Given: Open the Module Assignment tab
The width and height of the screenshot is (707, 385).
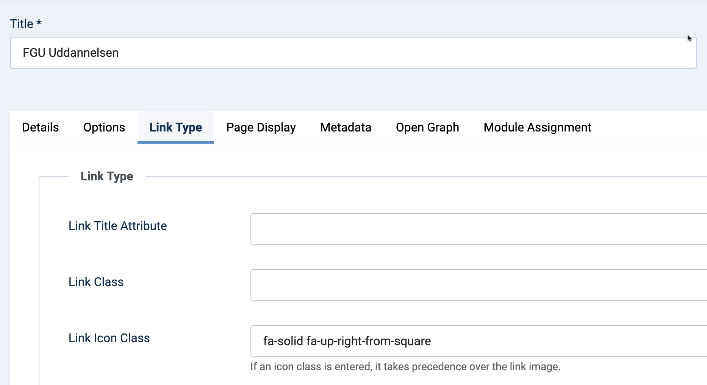Looking at the screenshot, I should 537,127.
